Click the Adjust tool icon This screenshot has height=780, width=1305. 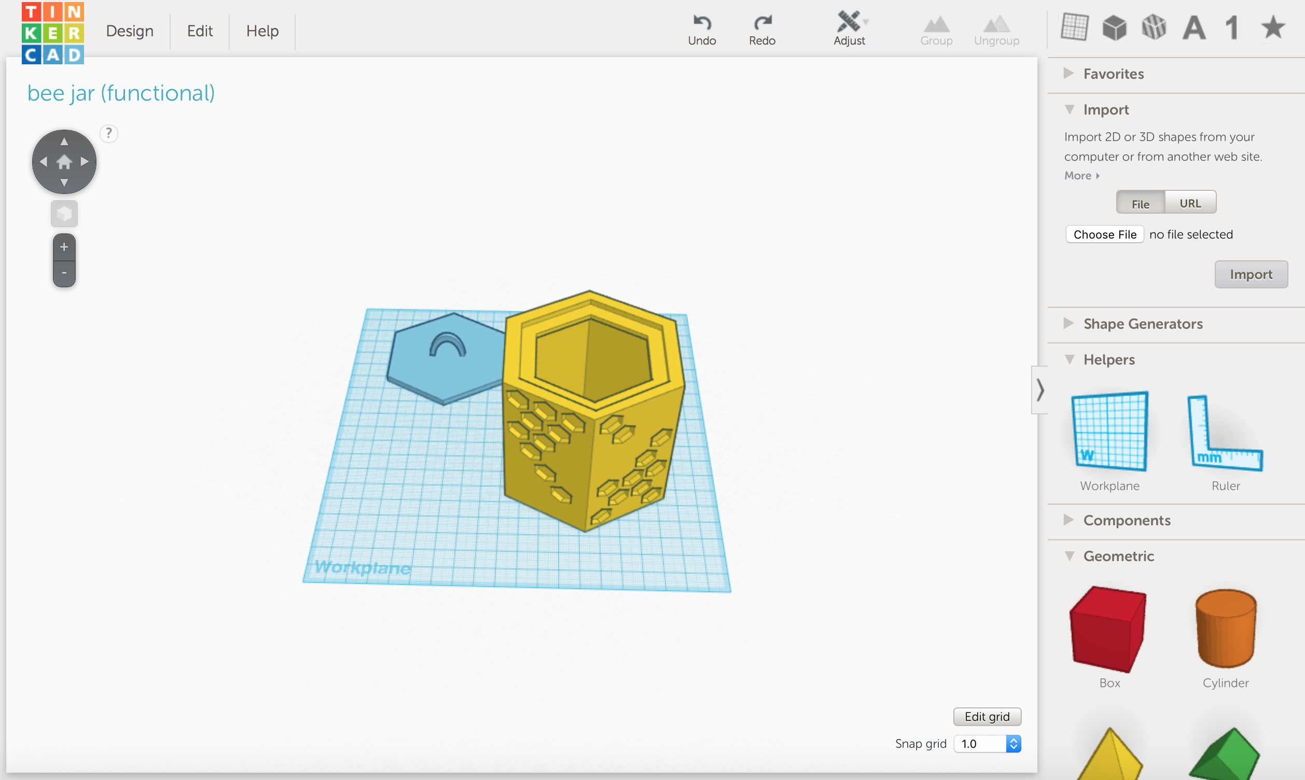[x=848, y=22]
